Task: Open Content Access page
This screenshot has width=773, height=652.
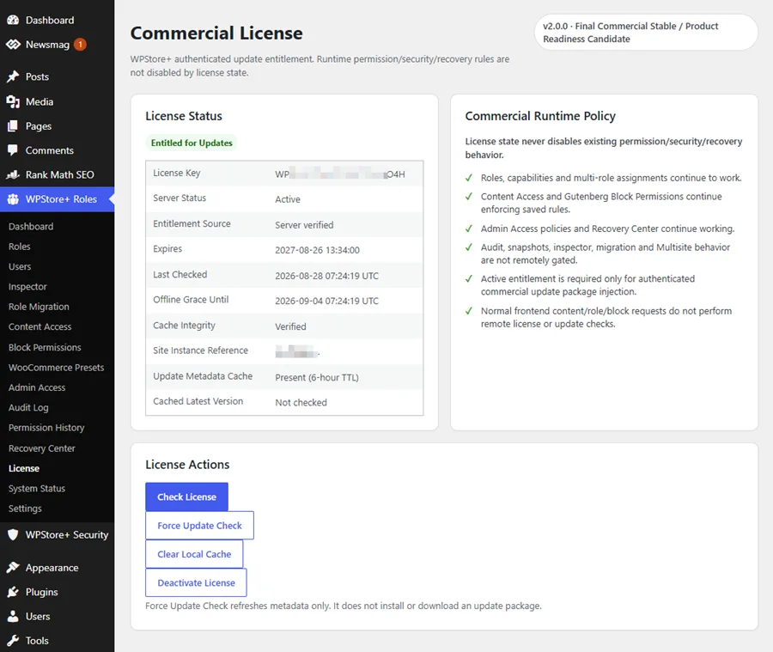Action: click(40, 326)
